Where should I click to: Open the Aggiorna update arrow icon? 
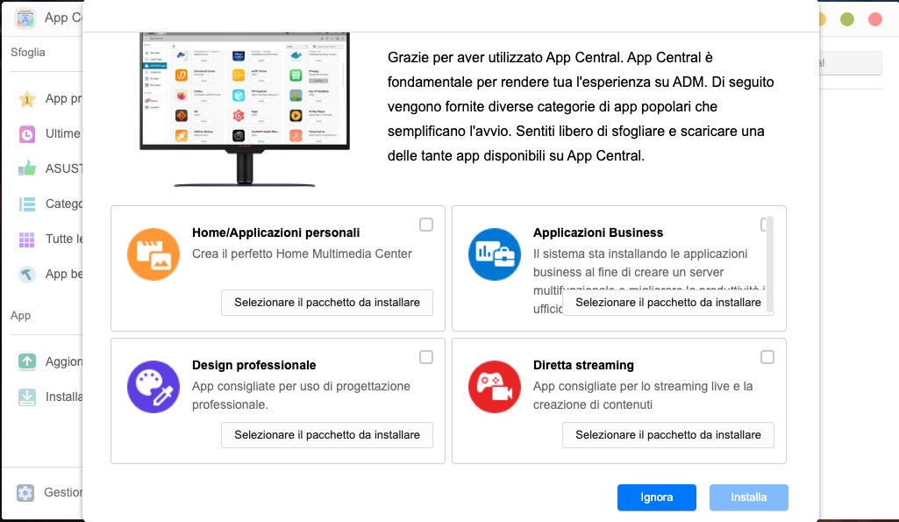tap(27, 361)
